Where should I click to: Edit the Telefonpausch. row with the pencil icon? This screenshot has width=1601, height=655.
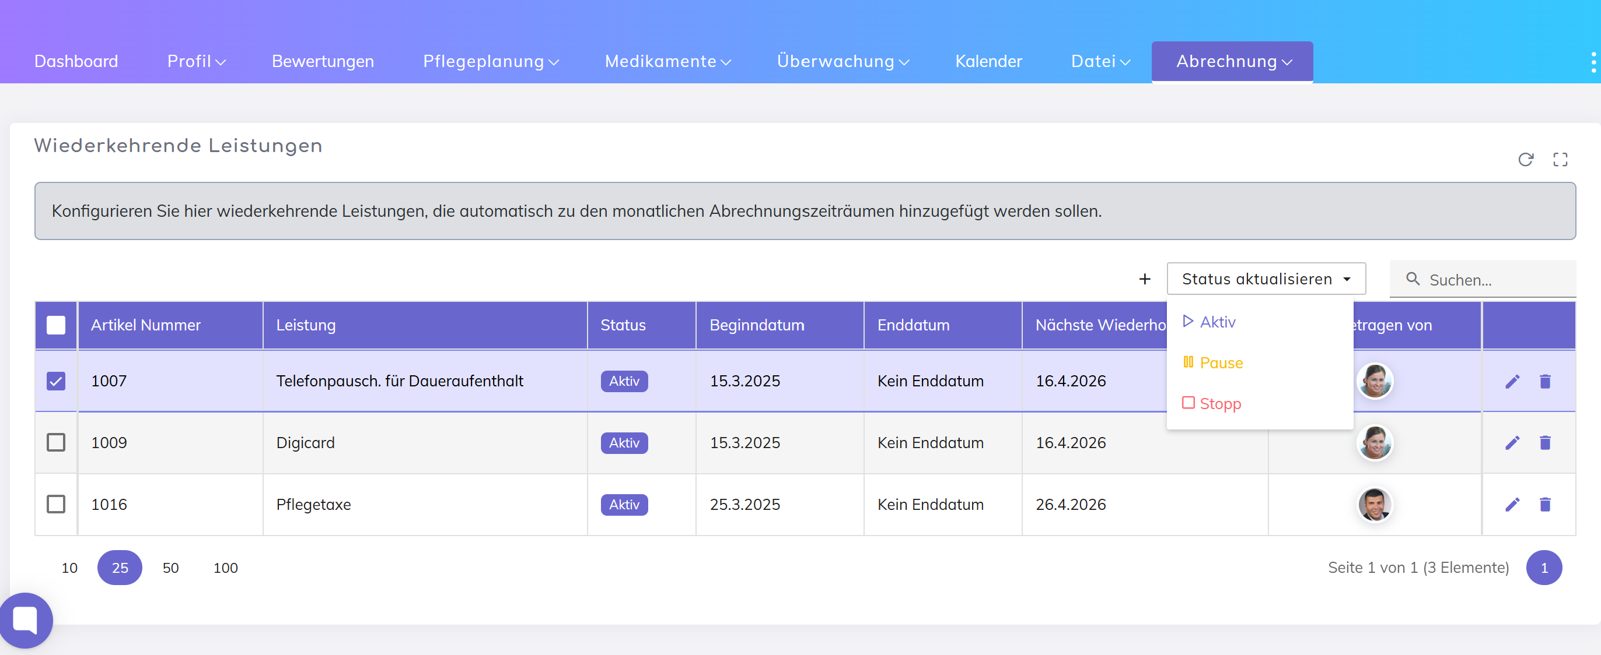[x=1512, y=381]
